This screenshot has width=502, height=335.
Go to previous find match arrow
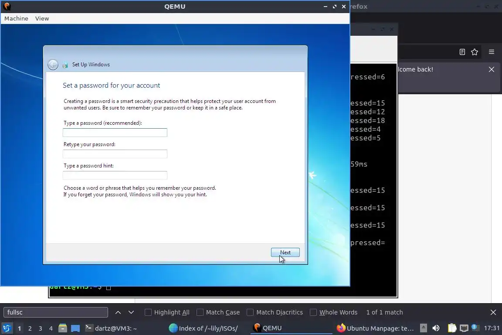point(118,312)
